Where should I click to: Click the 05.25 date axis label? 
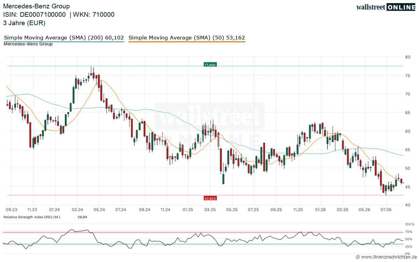coord(232,210)
